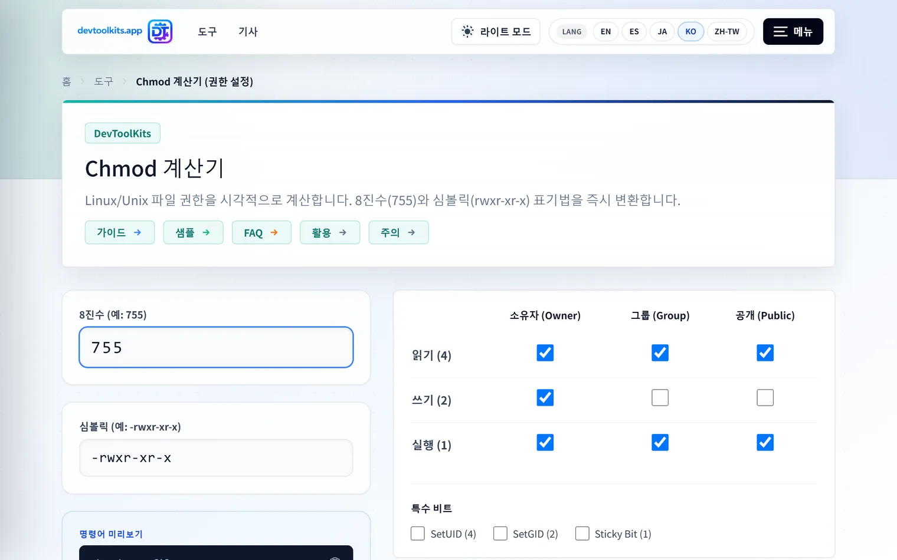
Task: Click the octal input field showing 755
Action: point(216,347)
